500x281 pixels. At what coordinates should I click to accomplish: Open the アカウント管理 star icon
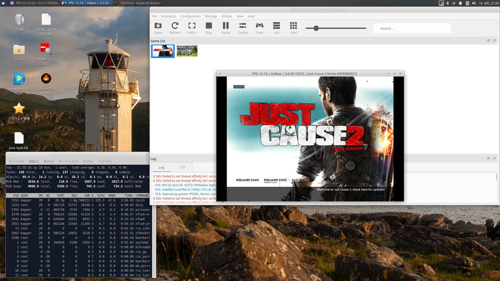coord(19,112)
